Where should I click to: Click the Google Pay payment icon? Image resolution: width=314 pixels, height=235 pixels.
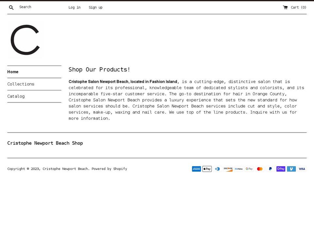tap(249, 169)
